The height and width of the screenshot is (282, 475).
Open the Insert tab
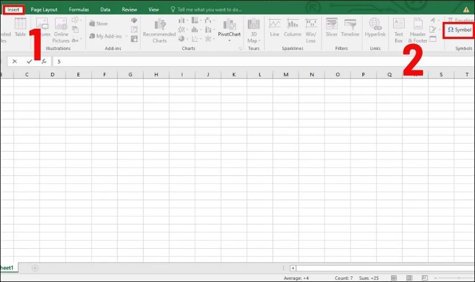click(14, 10)
